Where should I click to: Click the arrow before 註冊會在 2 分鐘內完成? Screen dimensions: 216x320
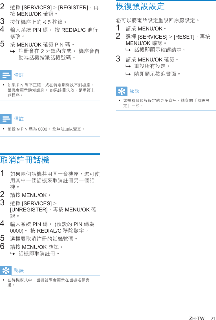(12, 51)
